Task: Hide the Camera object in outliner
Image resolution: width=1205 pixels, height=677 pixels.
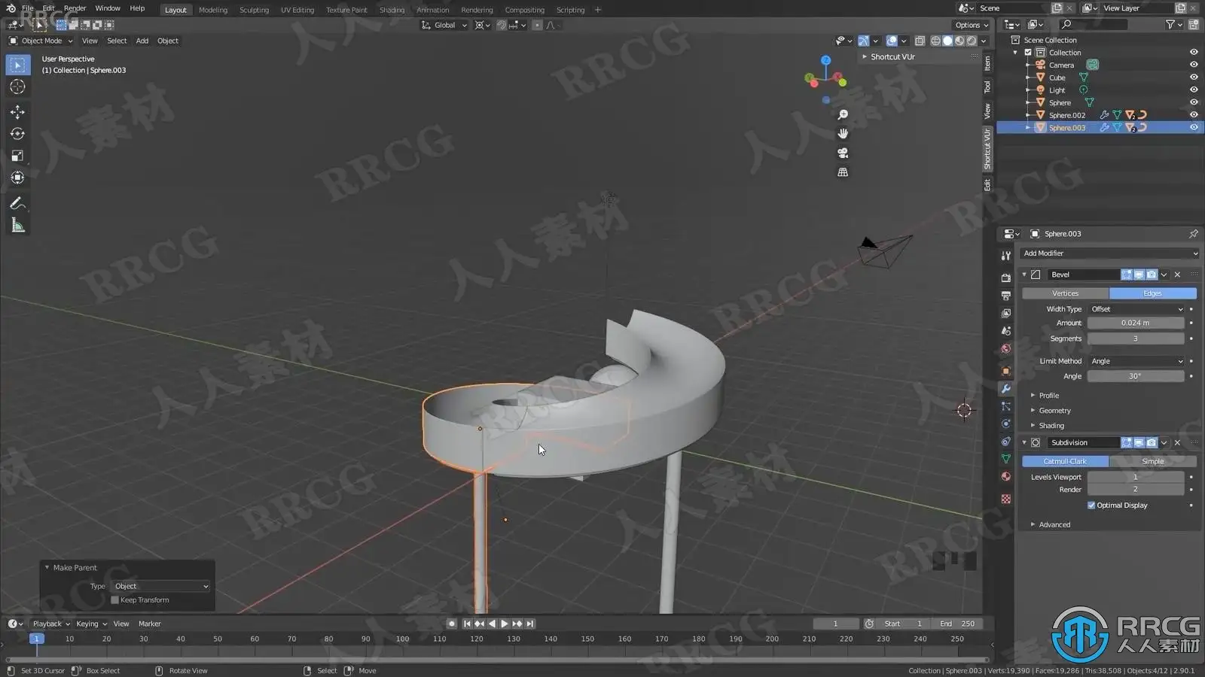Action: [1194, 65]
